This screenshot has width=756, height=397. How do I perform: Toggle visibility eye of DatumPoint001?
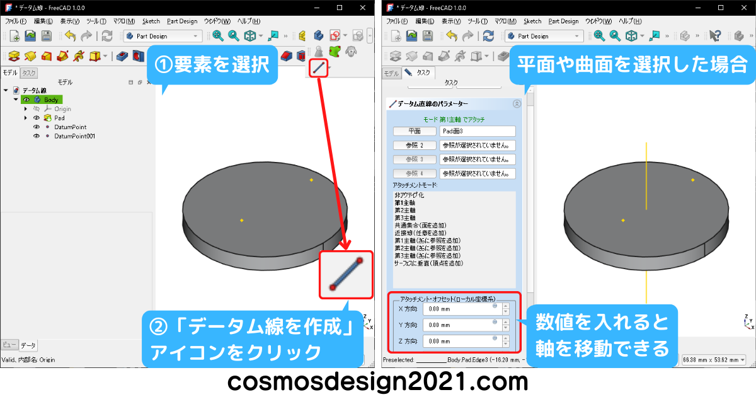pyautogui.click(x=37, y=135)
